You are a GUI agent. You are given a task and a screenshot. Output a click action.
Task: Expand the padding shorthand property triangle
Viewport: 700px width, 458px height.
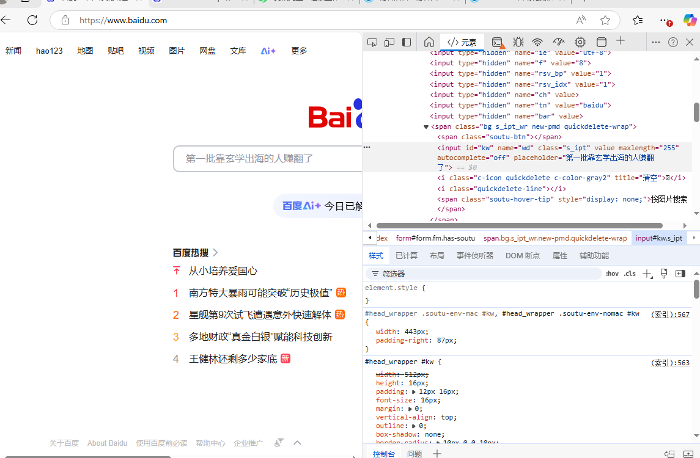414,392
